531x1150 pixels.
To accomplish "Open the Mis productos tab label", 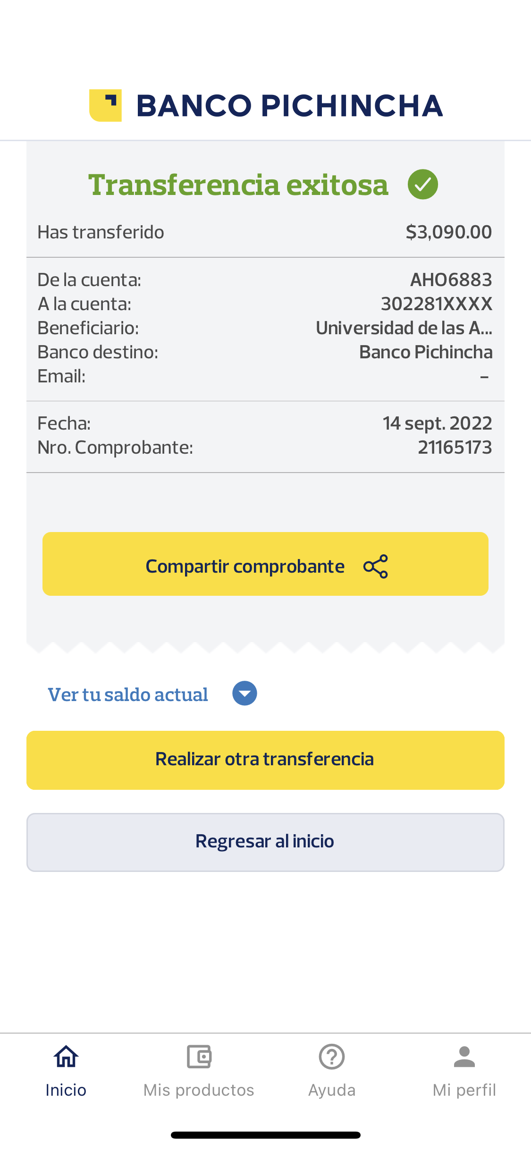I will point(199,1090).
